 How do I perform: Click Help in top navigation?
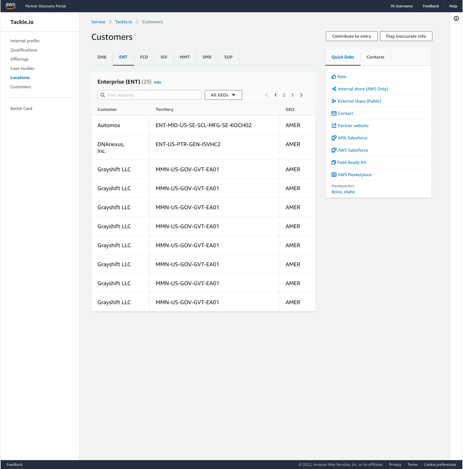pos(453,6)
